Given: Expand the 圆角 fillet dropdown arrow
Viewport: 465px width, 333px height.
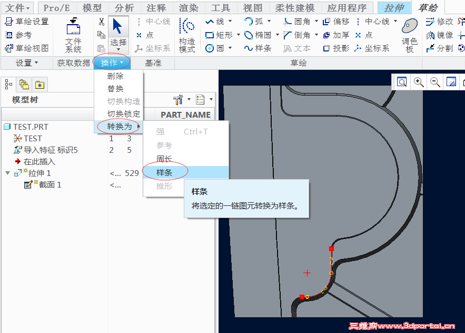Looking at the screenshot, I should 316,22.
